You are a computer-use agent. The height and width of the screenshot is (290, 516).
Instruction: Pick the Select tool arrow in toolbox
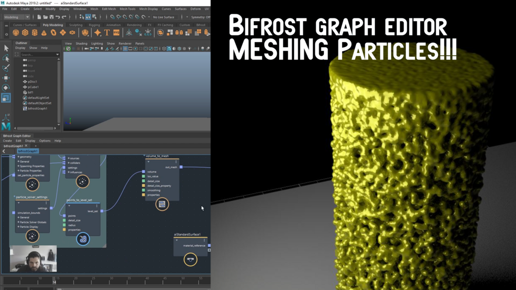click(6, 48)
